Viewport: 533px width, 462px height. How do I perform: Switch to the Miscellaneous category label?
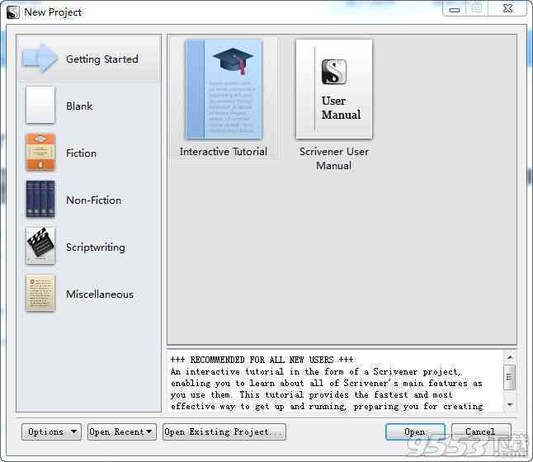pos(100,294)
